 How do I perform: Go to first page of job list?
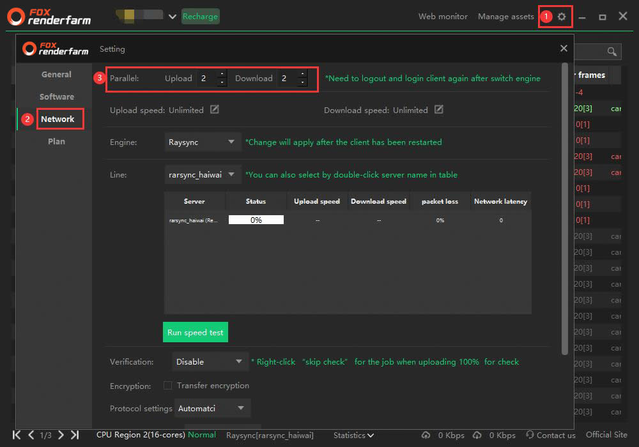pyautogui.click(x=17, y=435)
